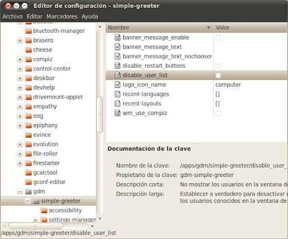
Task: Click the list key icon for recent-languages
Action: coord(118,94)
